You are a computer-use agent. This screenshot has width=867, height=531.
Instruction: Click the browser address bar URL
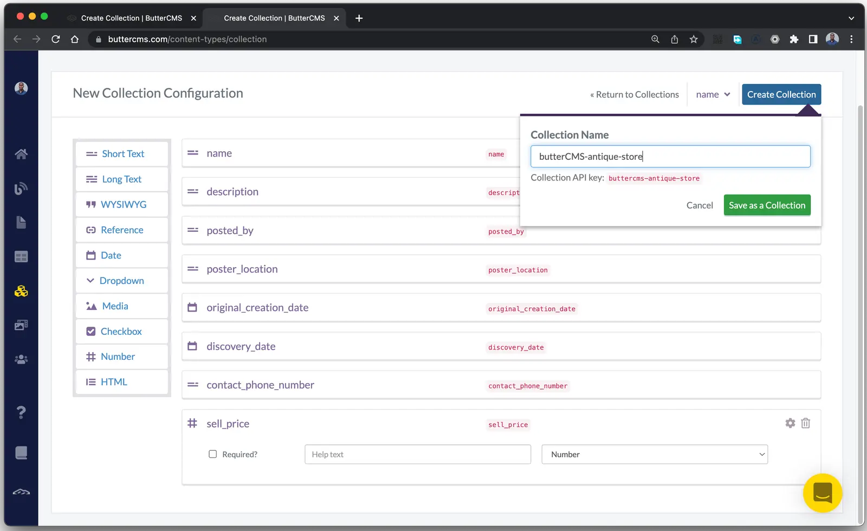coord(187,39)
